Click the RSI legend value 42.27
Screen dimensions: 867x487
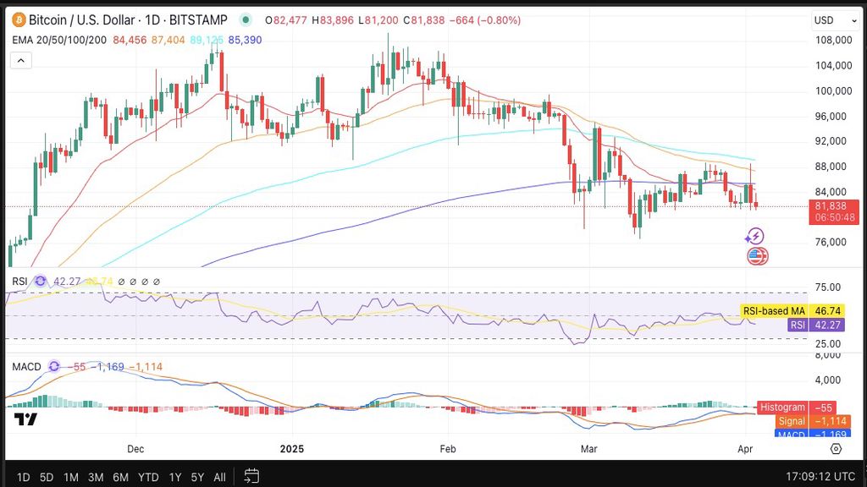pyautogui.click(x=67, y=282)
